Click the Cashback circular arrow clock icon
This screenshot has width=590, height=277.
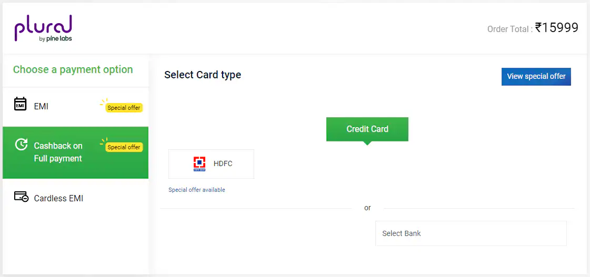[21, 145]
